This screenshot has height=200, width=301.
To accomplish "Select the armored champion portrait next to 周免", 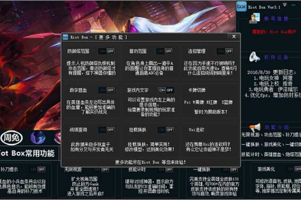I will click(x=38, y=137).
